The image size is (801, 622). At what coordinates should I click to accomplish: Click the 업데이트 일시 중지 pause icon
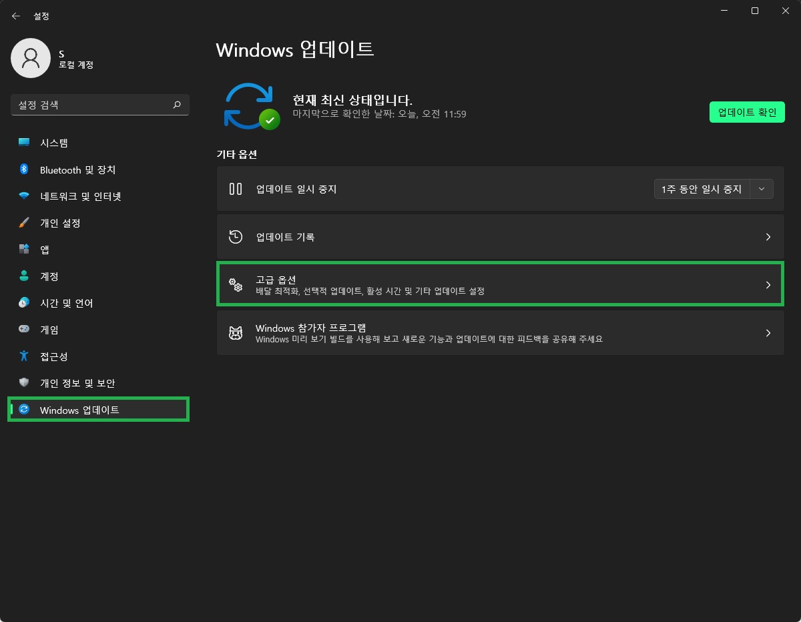(x=235, y=188)
